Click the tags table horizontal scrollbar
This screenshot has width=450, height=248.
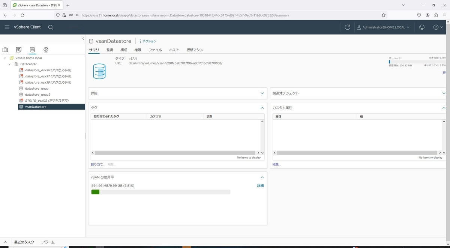pos(175,153)
